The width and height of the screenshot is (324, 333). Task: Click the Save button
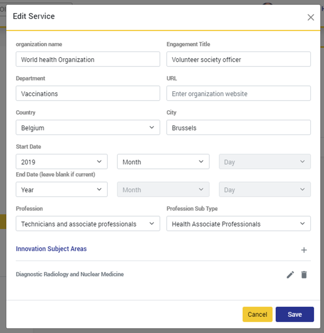tap(295, 314)
